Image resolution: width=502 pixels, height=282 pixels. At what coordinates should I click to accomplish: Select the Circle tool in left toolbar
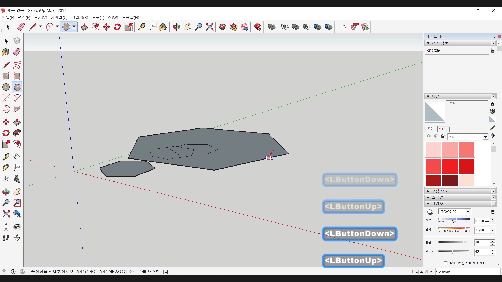pos(6,87)
